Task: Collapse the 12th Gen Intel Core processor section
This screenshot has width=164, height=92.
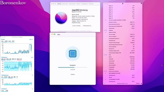Action: pos(105,20)
